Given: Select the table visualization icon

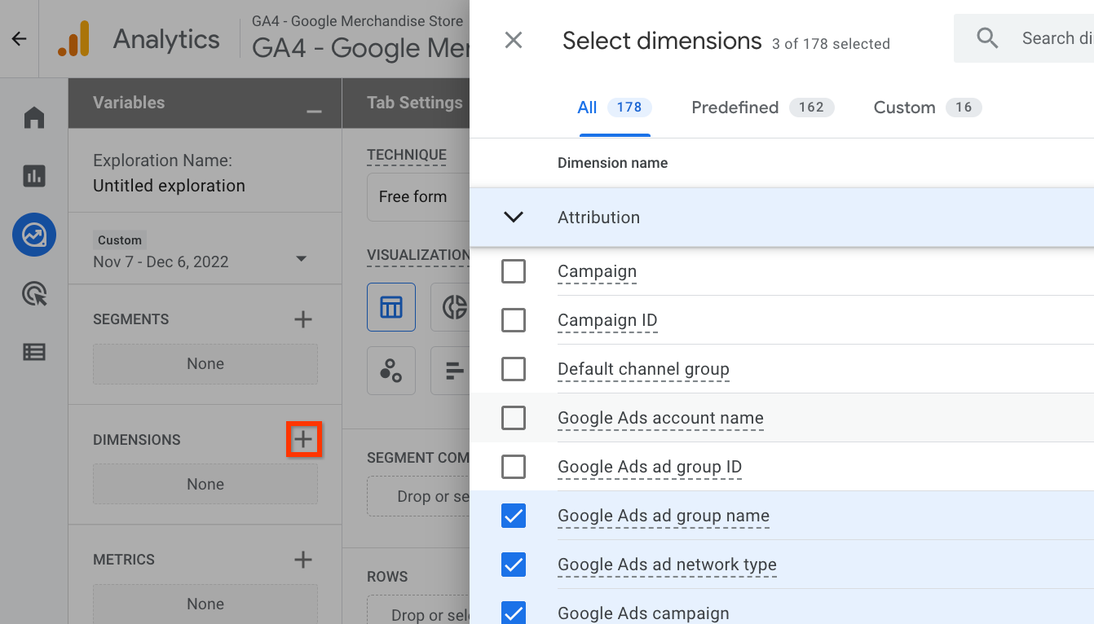Looking at the screenshot, I should (x=391, y=307).
